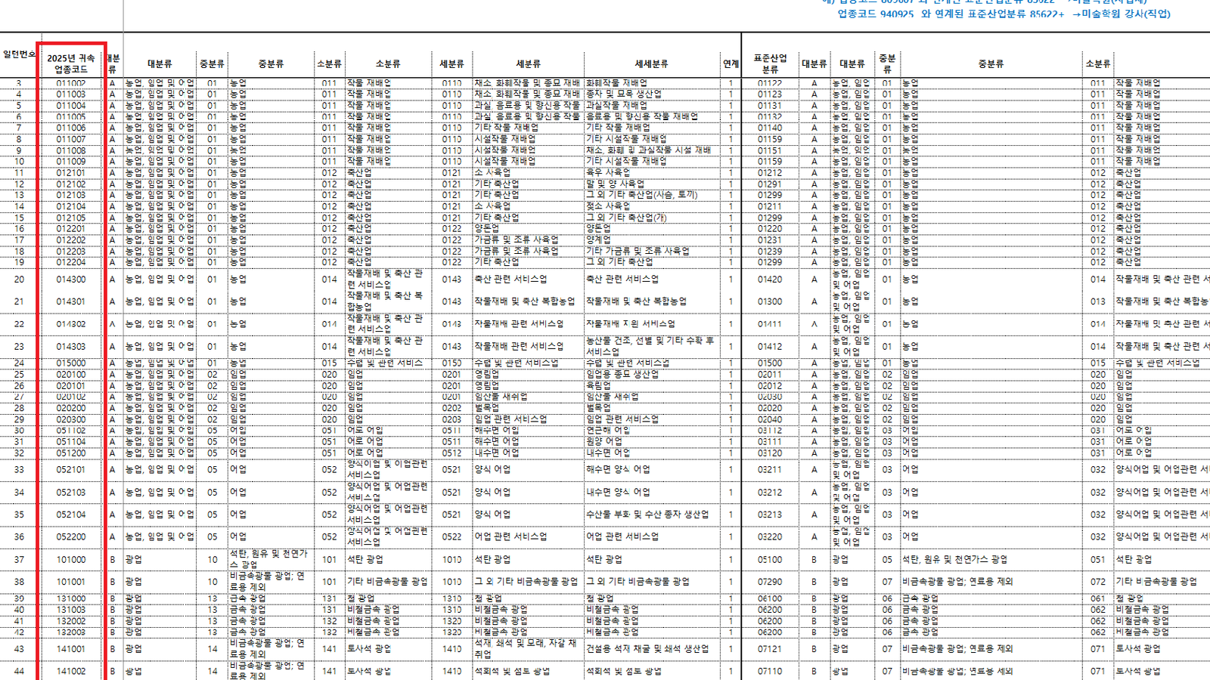
Task: Select standard classification code 03213
Action: pyautogui.click(x=770, y=515)
